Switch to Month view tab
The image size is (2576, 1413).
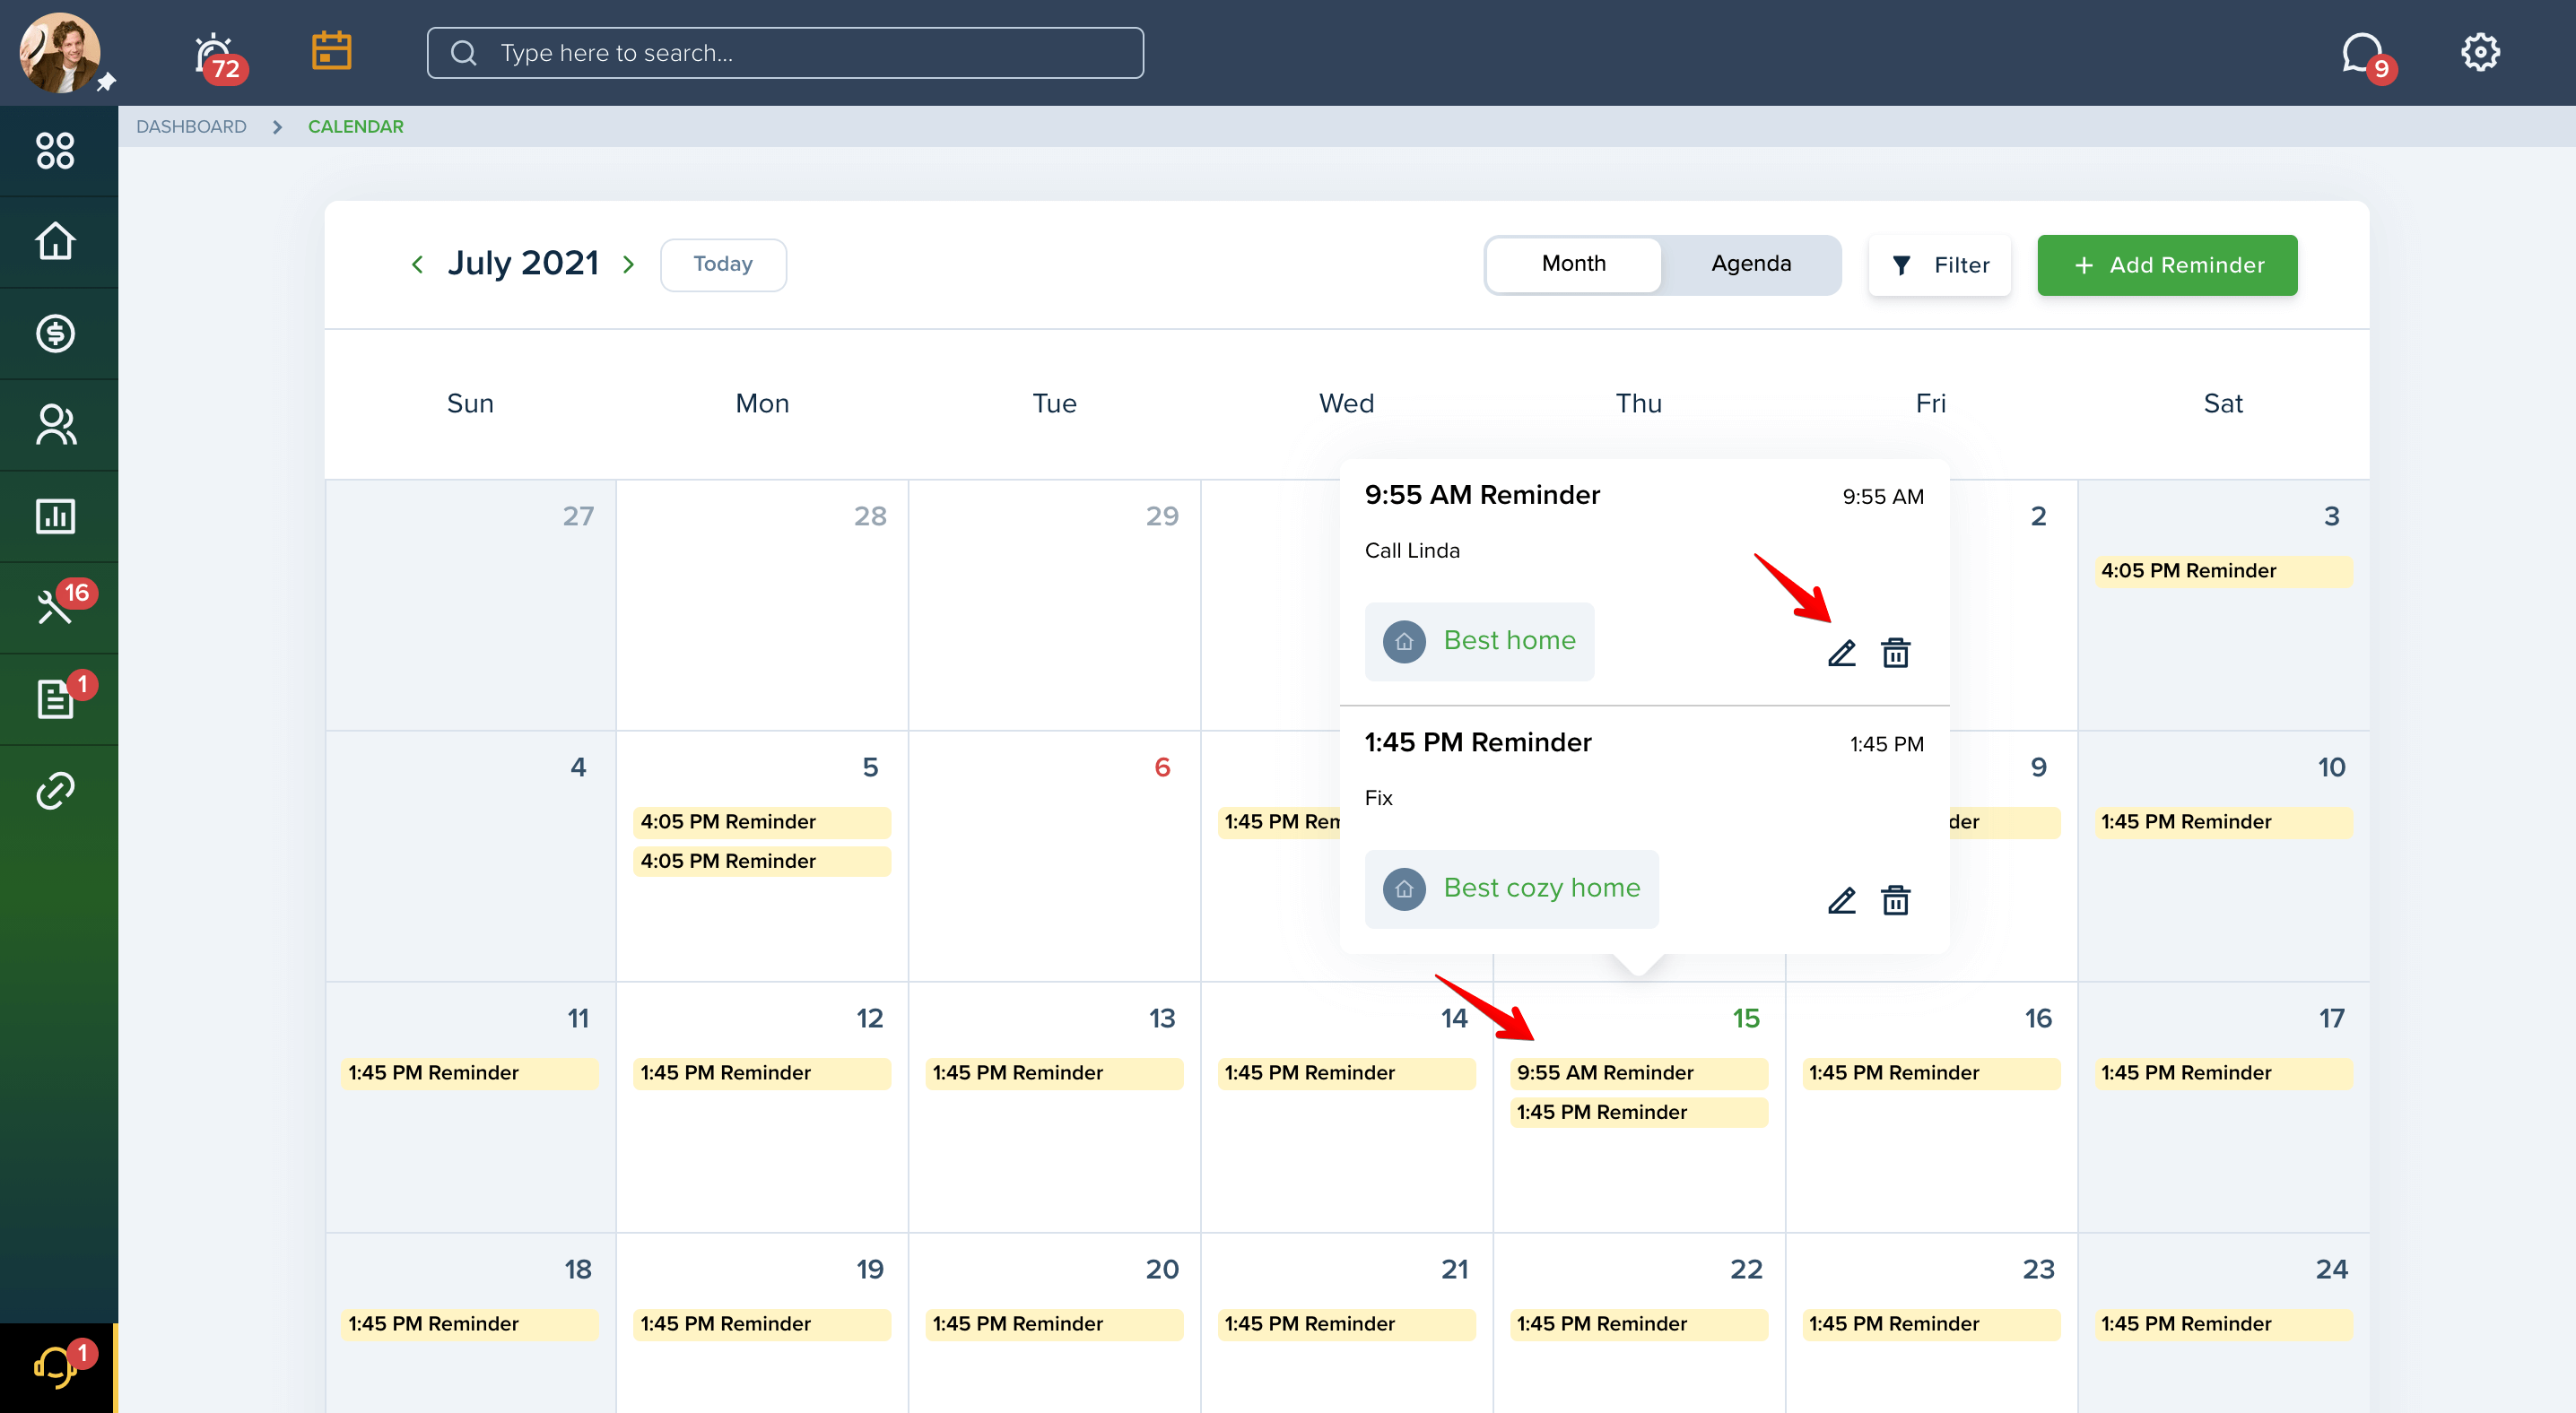point(1573,264)
